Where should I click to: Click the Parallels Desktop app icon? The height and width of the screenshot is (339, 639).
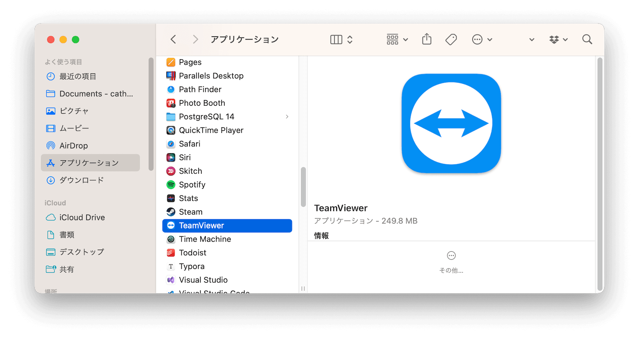pyautogui.click(x=171, y=76)
